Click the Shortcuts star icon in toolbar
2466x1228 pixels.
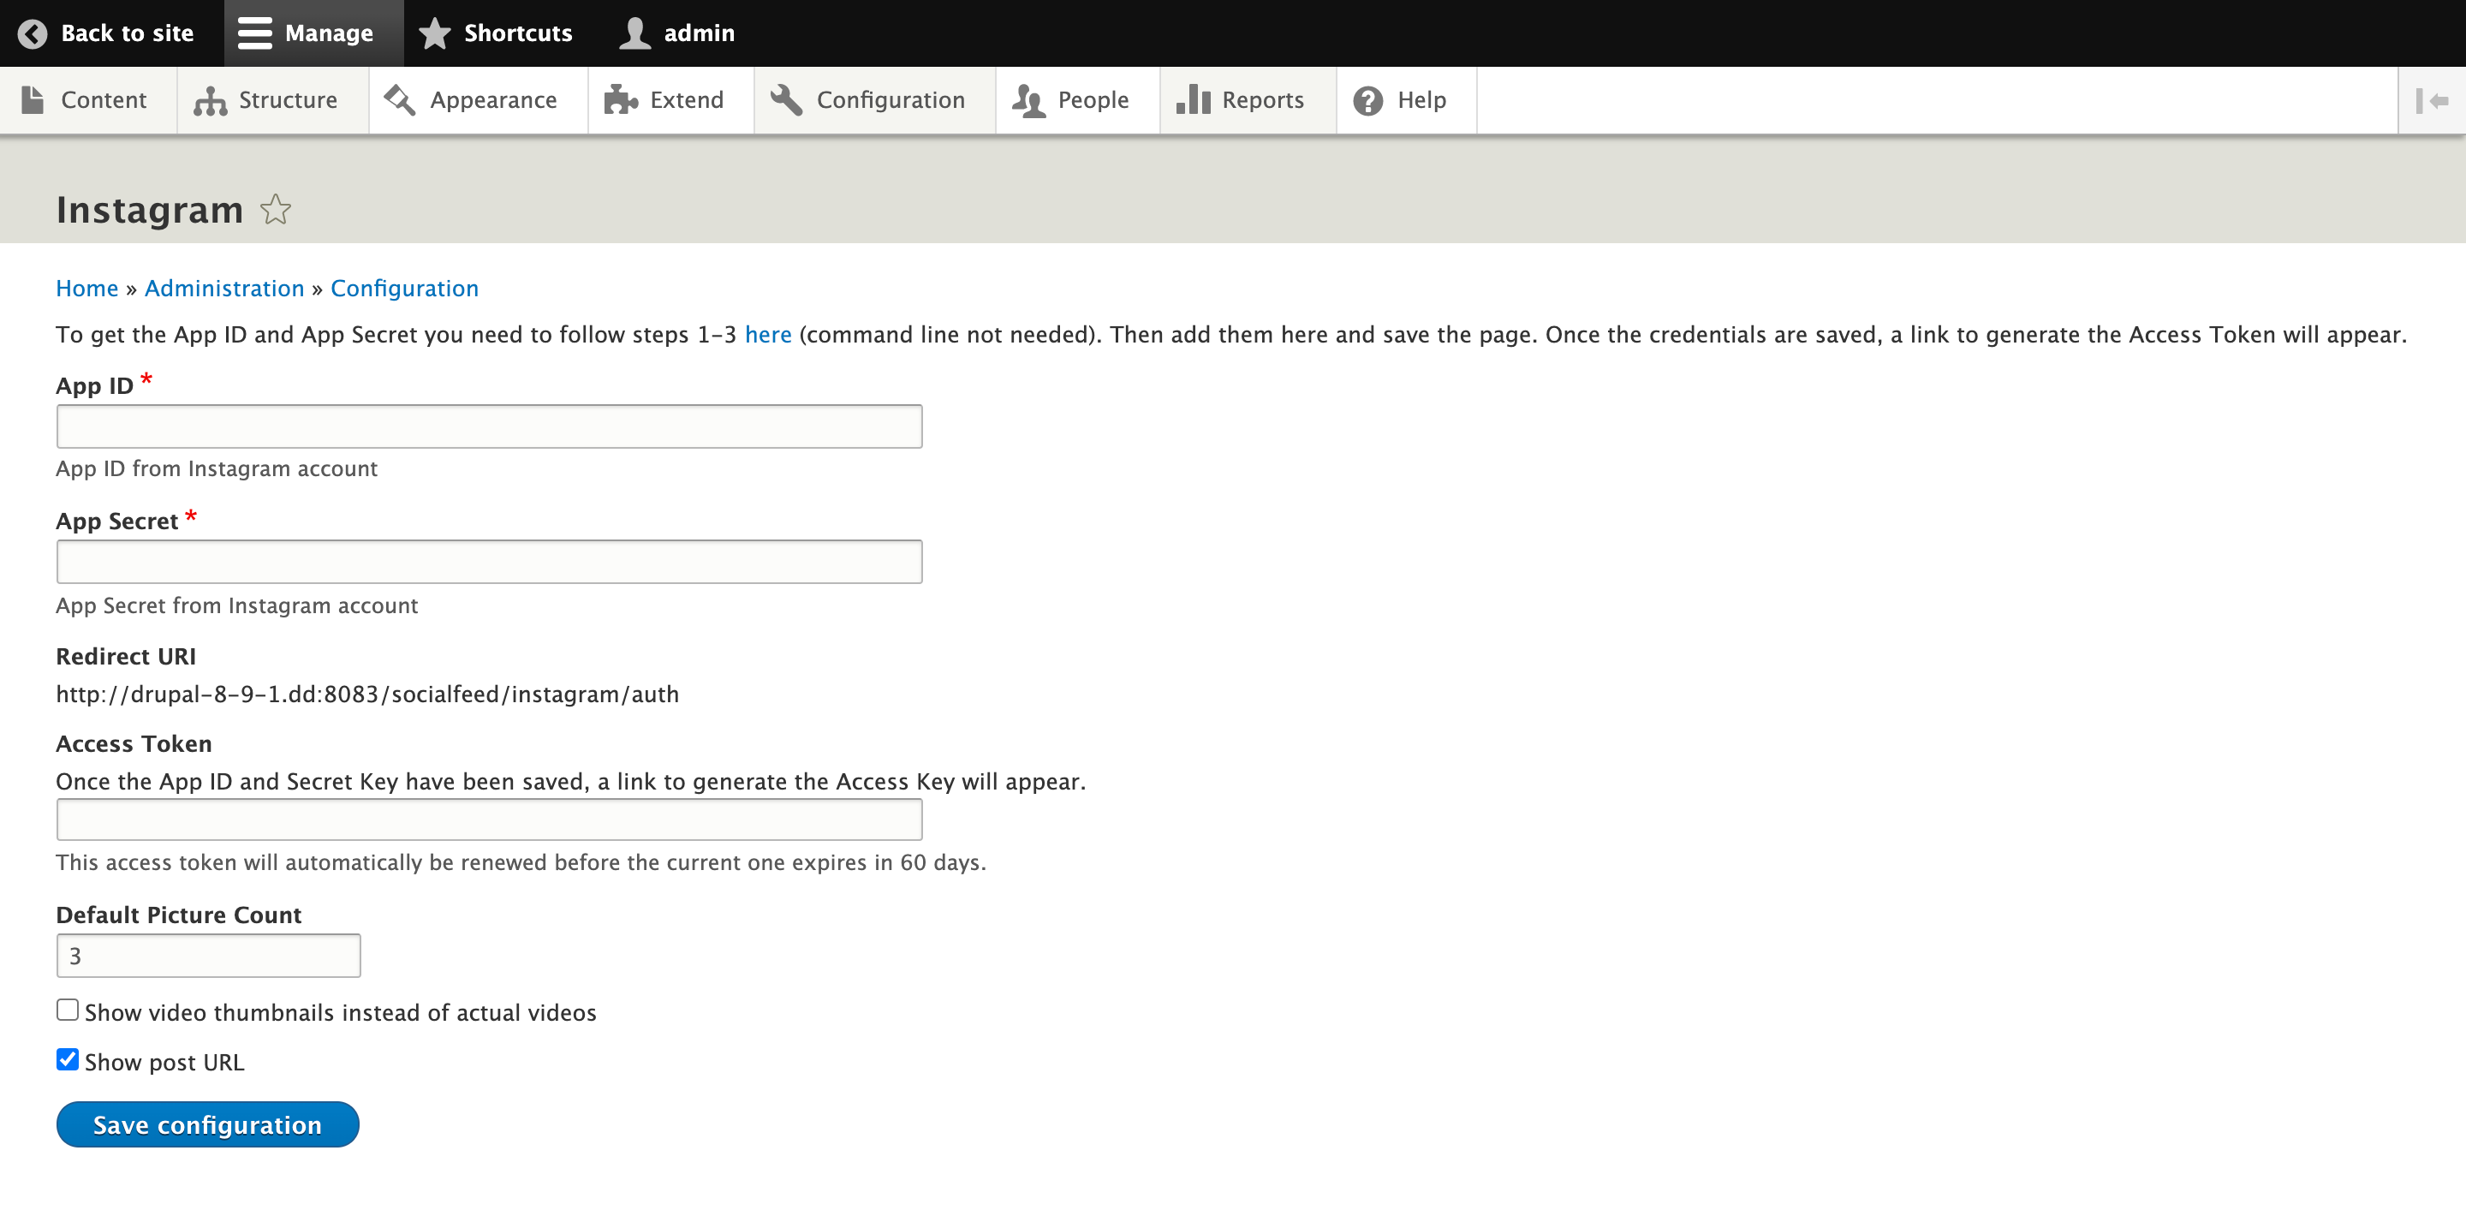435,33
